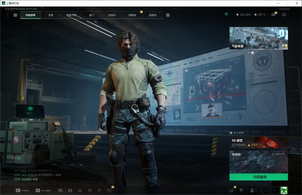The width and height of the screenshot is (302, 195).
Task: Open the 气象装置 promo banner
Action: (x=259, y=38)
